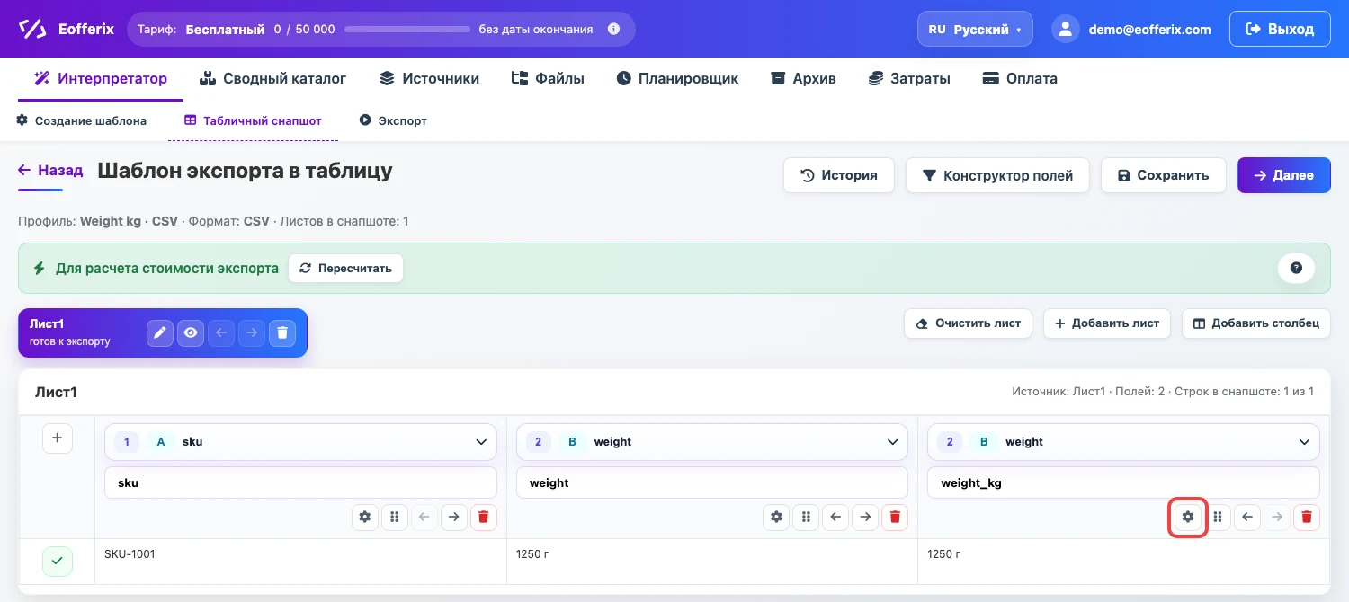
Task: Click the pencil edit icon on Лист1
Action: pos(160,333)
